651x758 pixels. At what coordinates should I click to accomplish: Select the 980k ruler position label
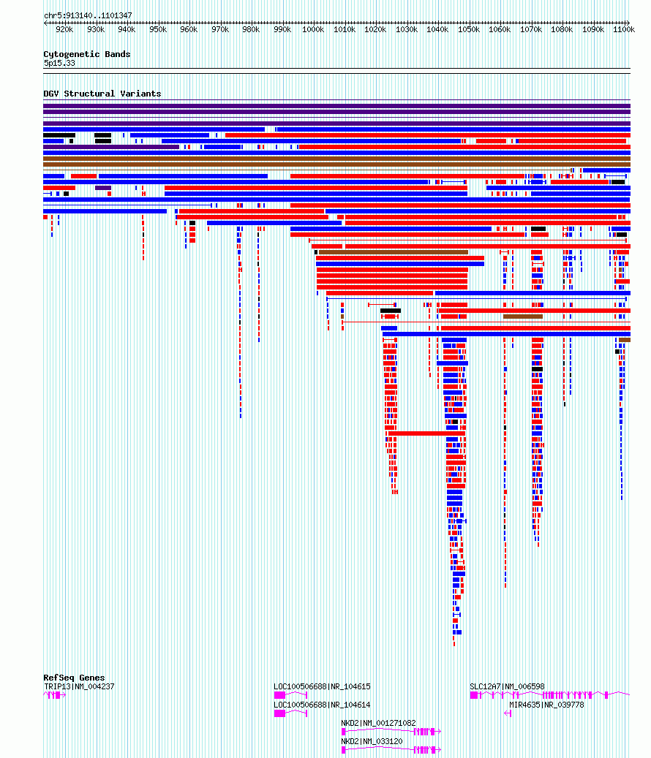251,29
